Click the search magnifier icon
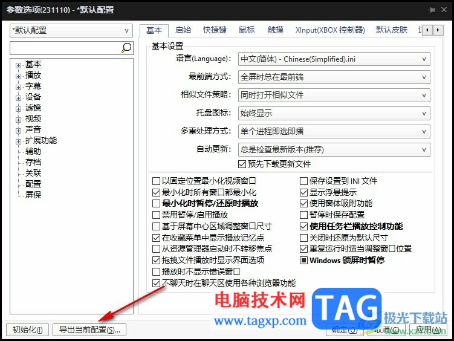454x341 pixels. [126, 48]
